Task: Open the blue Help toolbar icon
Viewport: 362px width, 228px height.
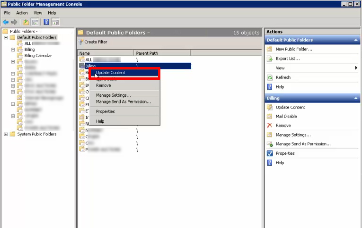Action: click(x=46, y=22)
